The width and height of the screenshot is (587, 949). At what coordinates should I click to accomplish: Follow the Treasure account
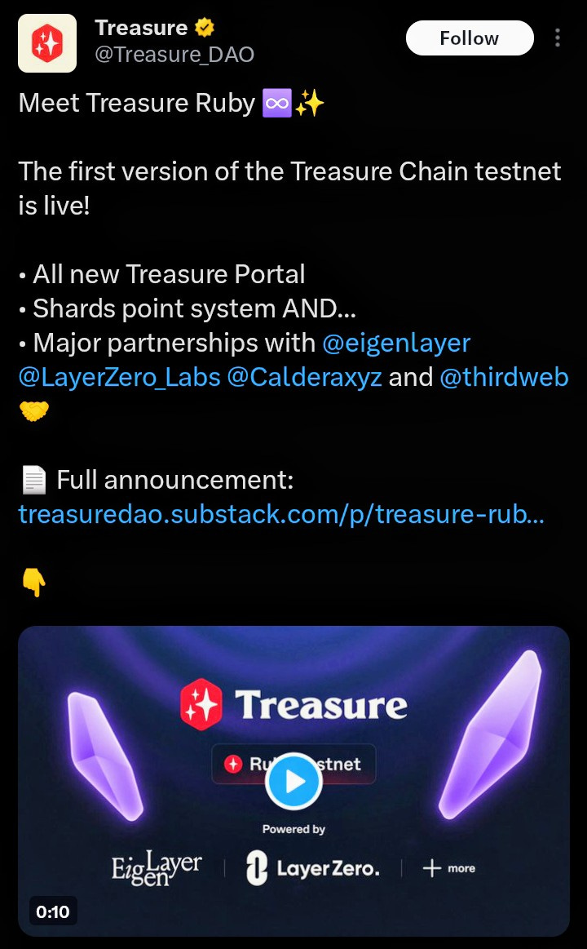[x=470, y=38]
